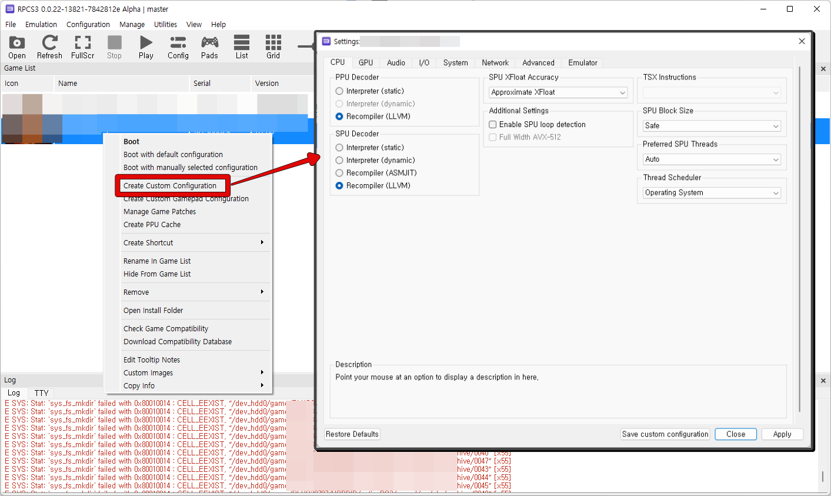Screen dimensions: 831x496
Task: Open SPU Block Size dropdown
Action: (712, 126)
